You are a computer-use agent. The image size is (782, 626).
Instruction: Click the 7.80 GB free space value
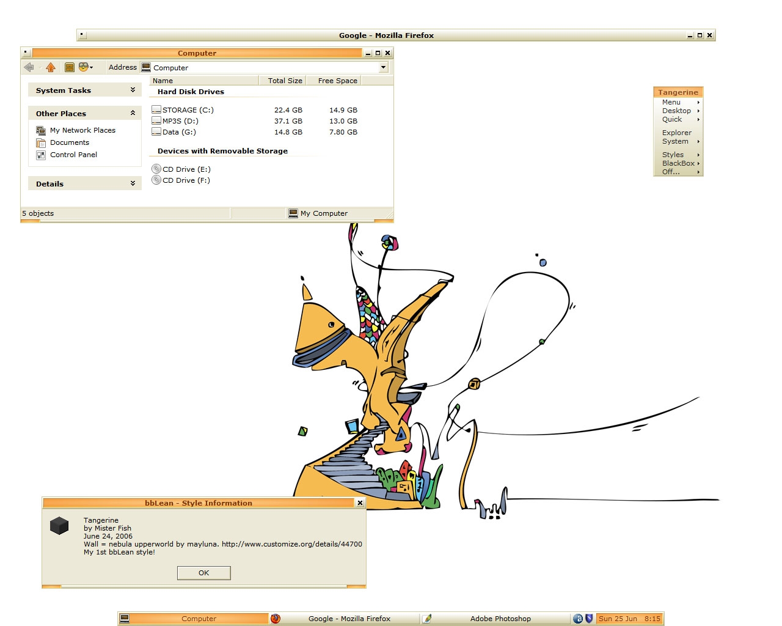[x=343, y=132]
